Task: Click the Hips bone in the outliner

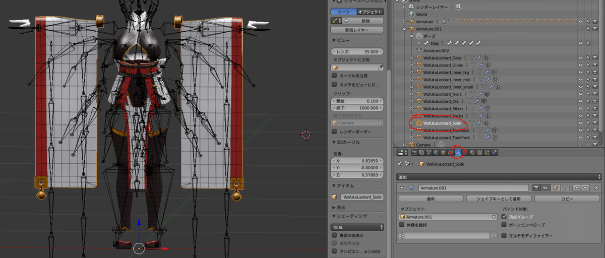Action: (435, 43)
